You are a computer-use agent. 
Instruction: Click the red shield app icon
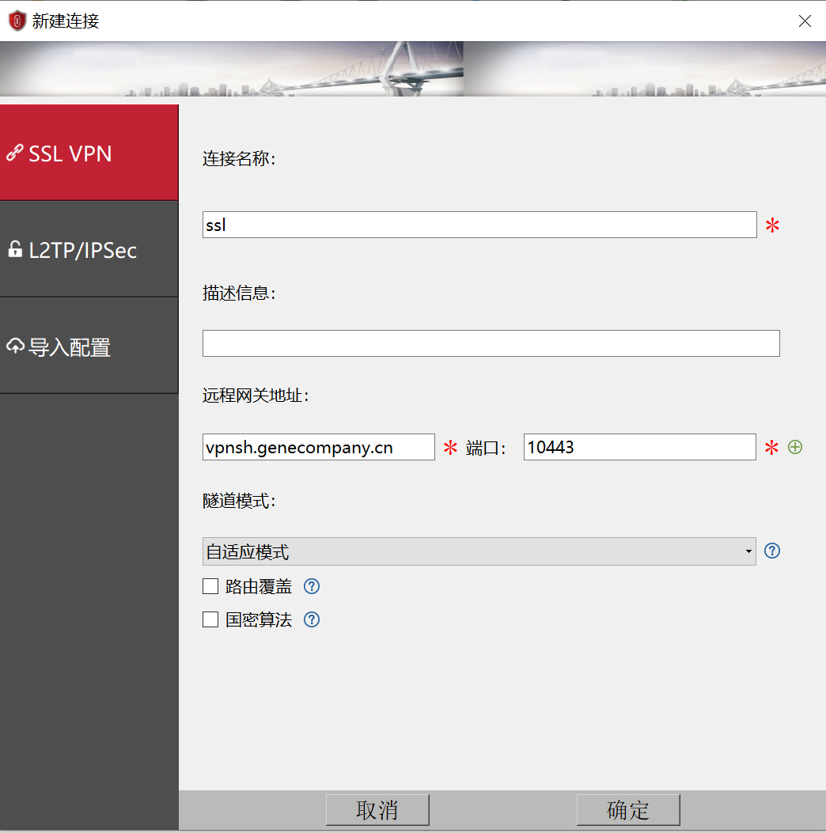click(x=17, y=21)
